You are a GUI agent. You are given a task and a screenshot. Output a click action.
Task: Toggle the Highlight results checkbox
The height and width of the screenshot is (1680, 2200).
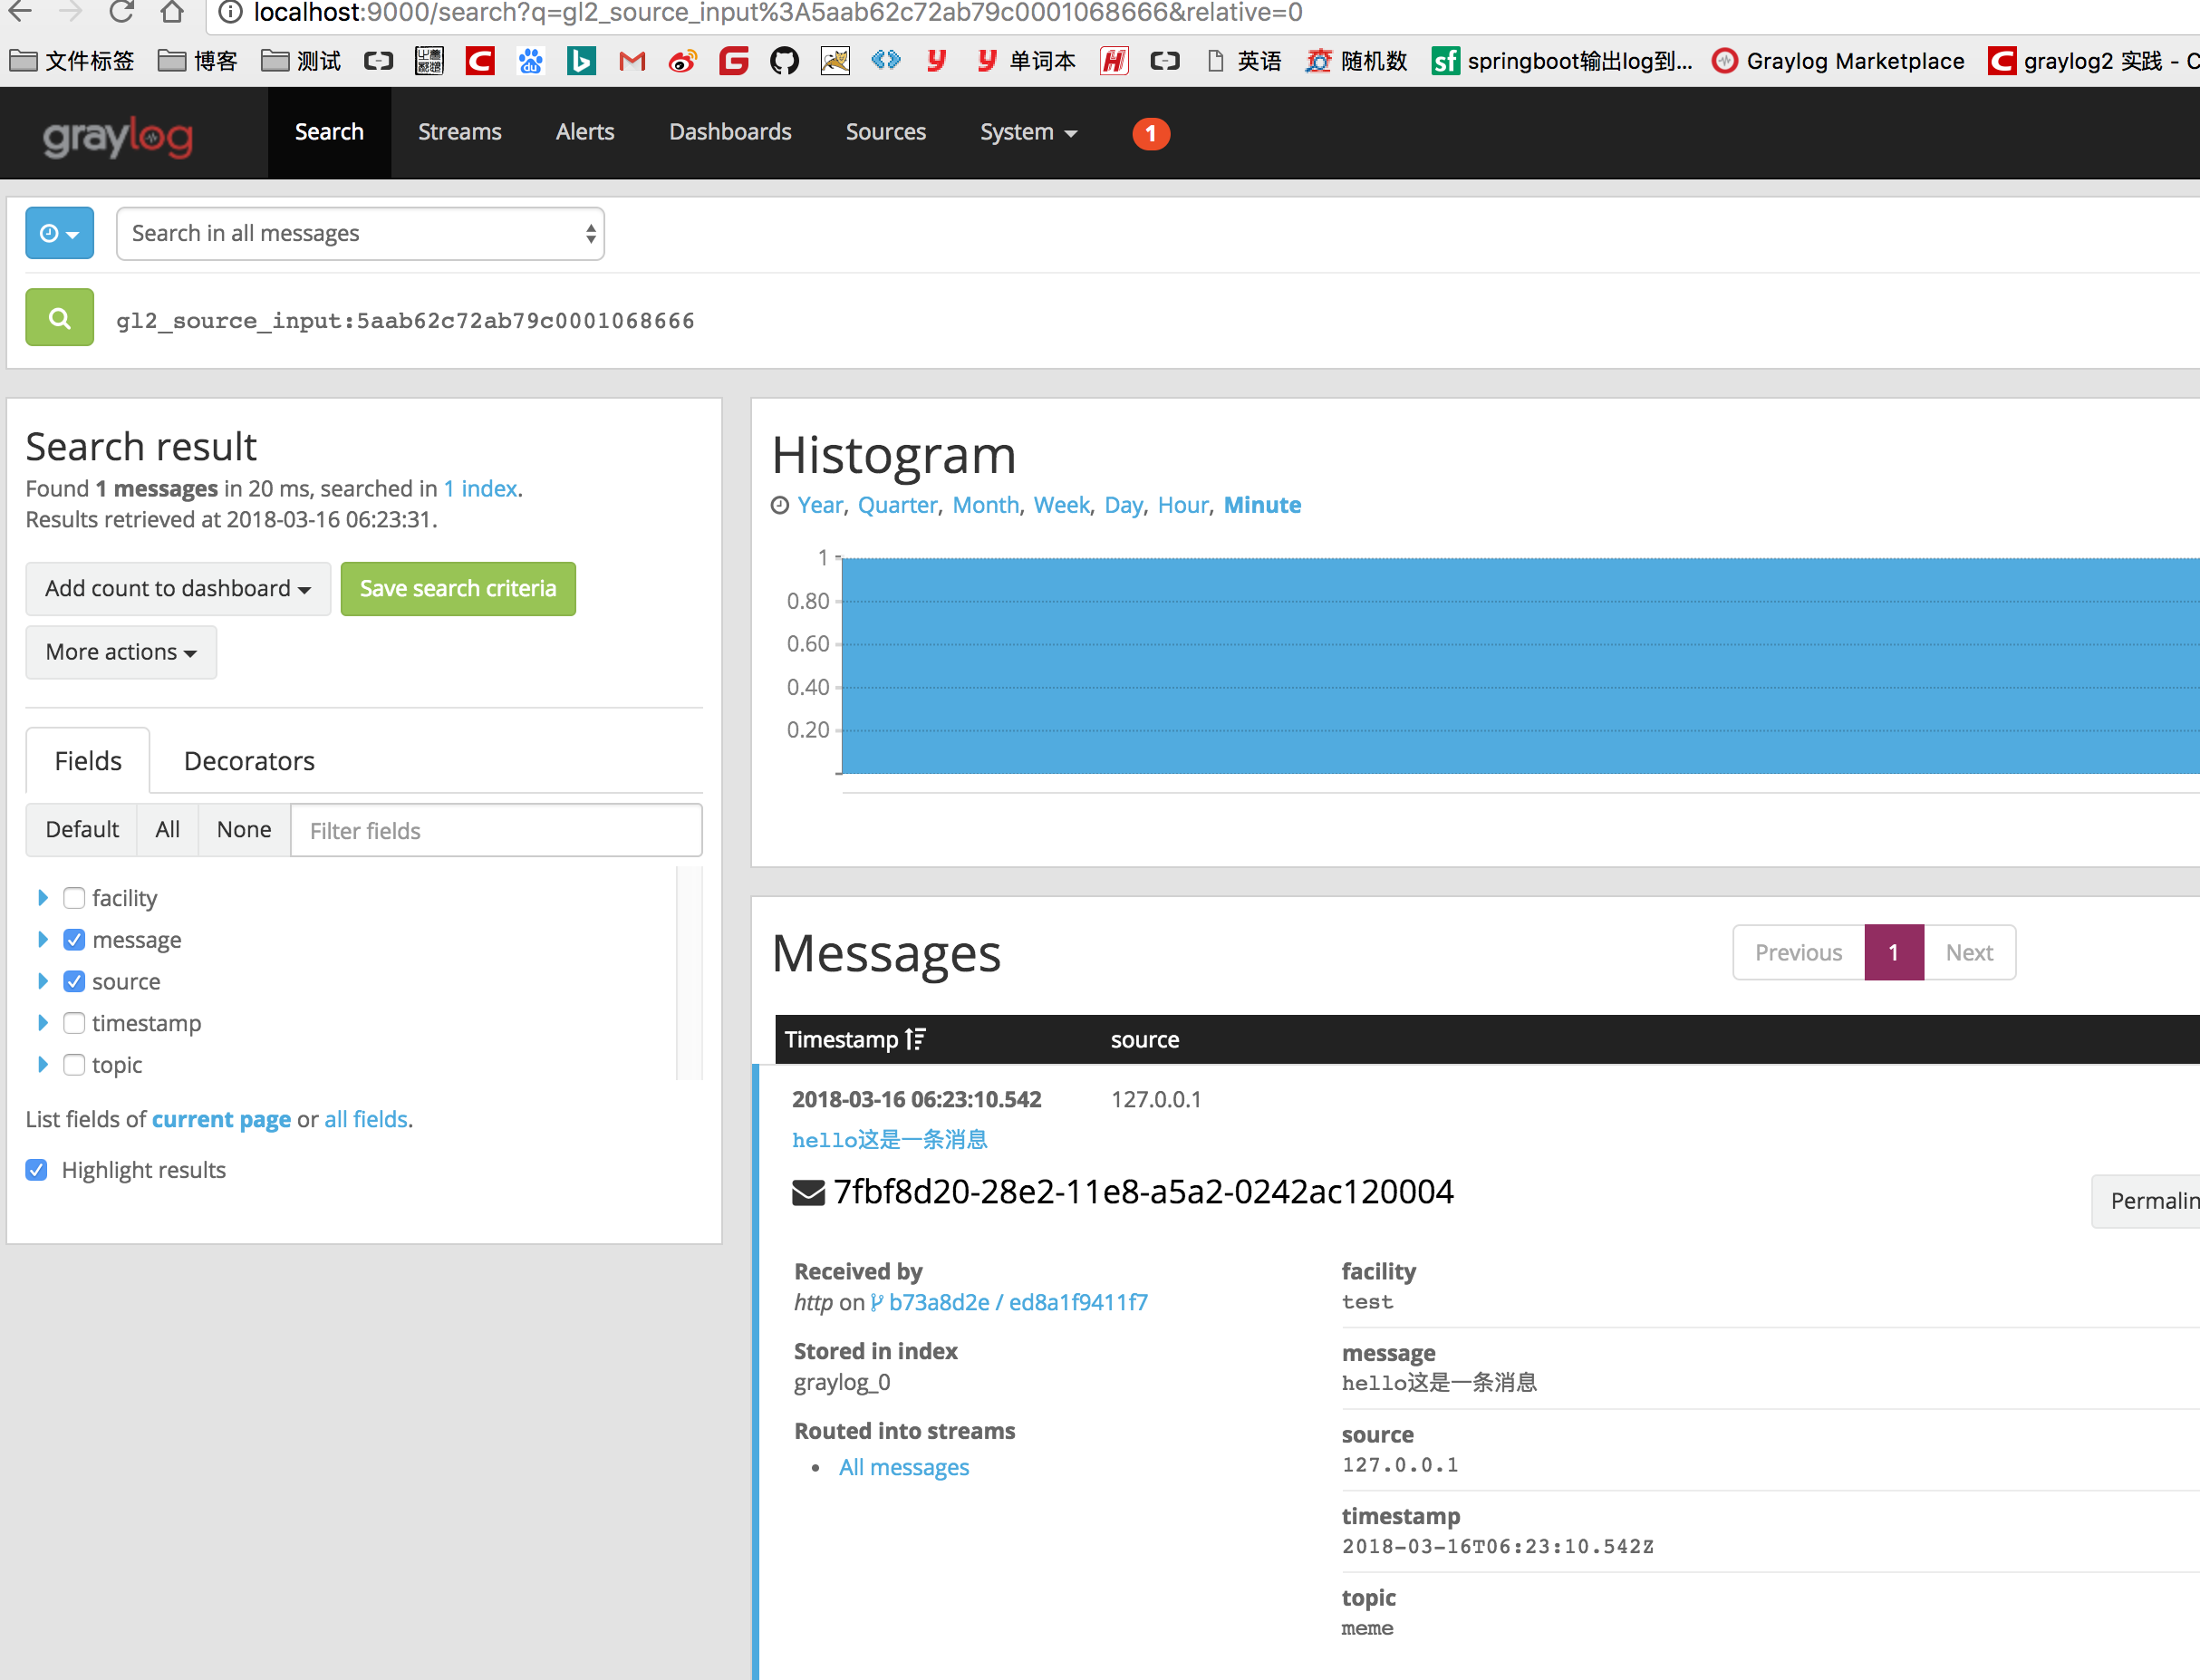(x=37, y=1169)
